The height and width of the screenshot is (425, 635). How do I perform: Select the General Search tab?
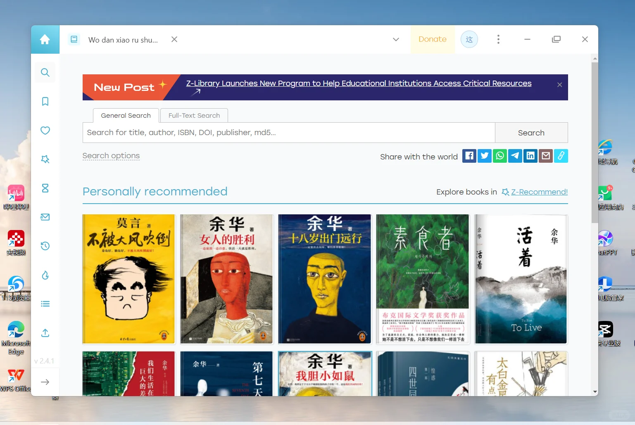(x=126, y=116)
